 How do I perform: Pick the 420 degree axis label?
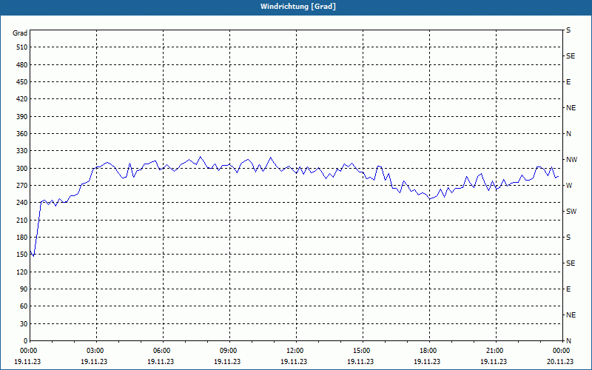click(22, 99)
